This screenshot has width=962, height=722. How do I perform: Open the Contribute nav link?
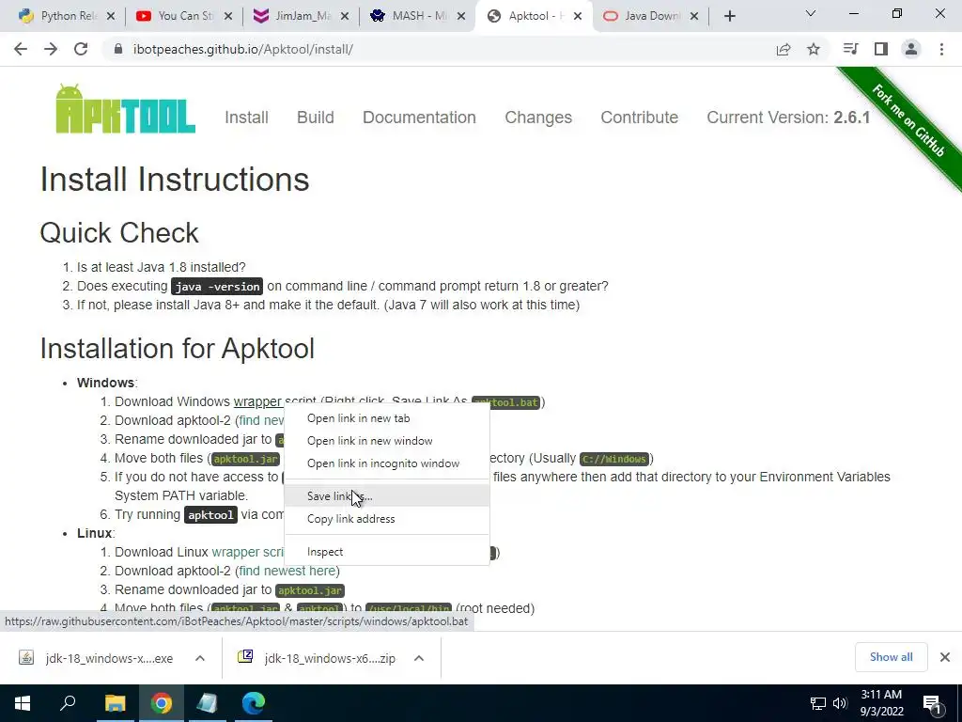pos(639,118)
